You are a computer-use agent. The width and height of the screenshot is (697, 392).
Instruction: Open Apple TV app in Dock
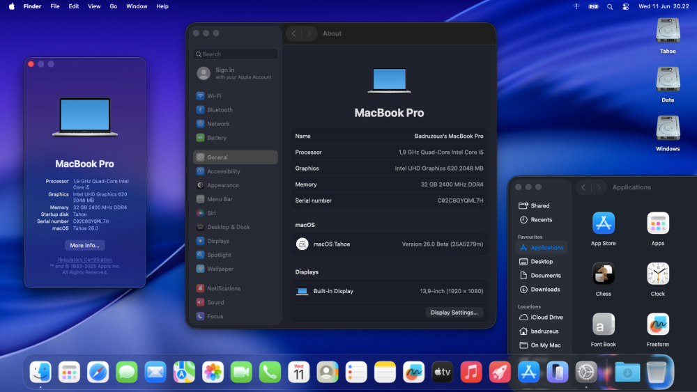443,372
